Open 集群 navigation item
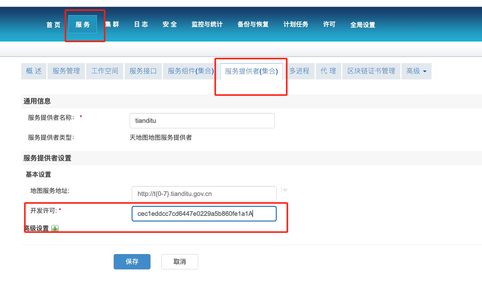 click(112, 24)
